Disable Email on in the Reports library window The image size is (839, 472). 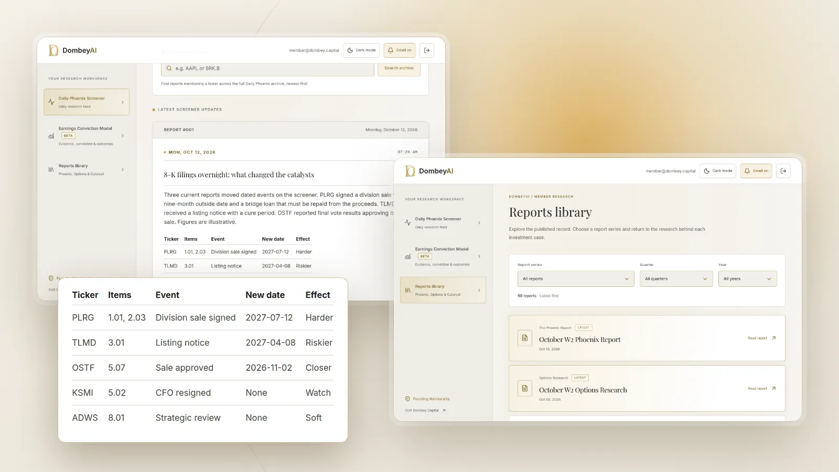756,171
